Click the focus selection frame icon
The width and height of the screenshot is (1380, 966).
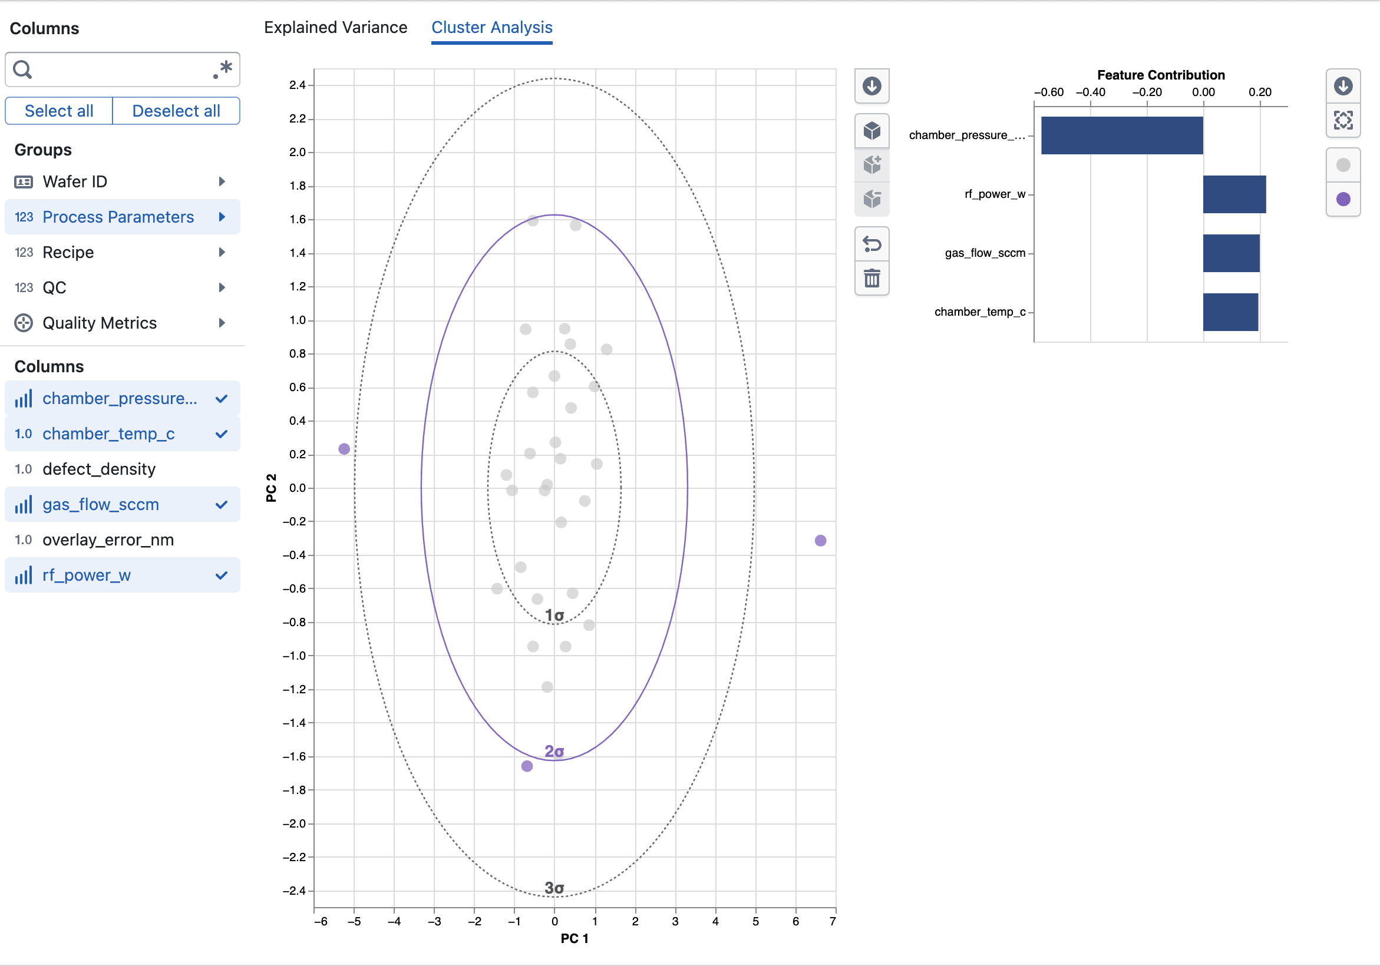pyautogui.click(x=1343, y=120)
